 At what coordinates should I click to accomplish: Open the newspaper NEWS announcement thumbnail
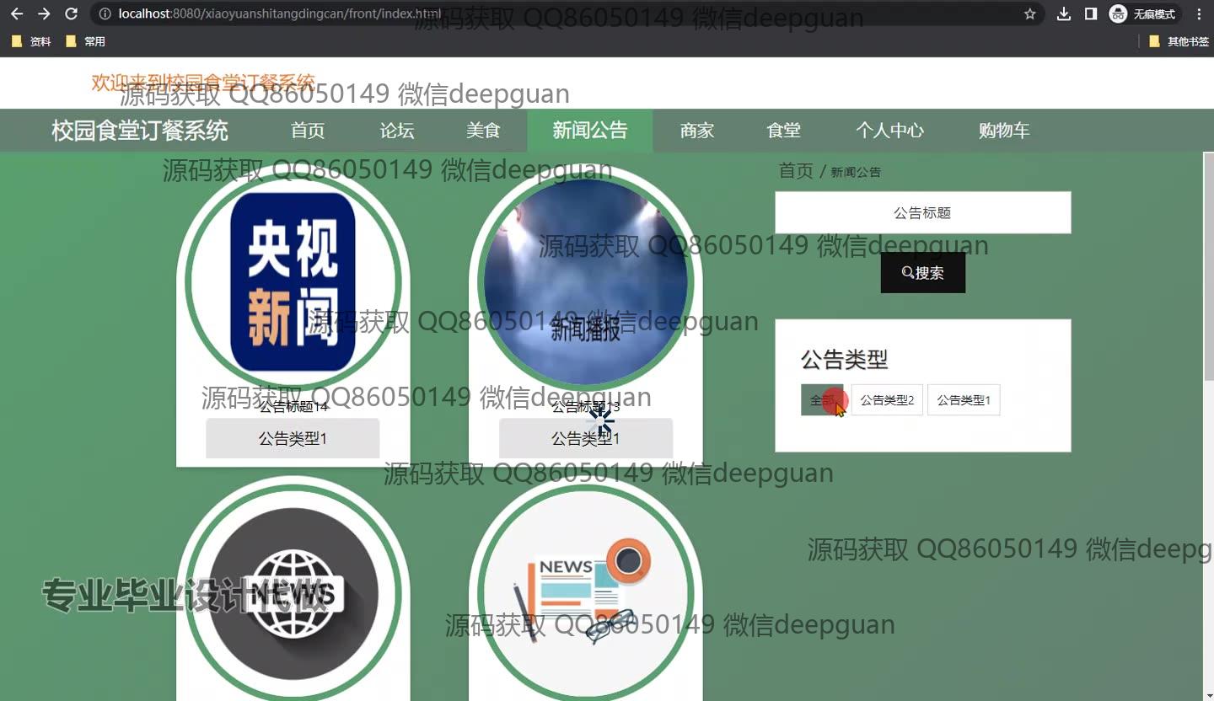click(586, 592)
